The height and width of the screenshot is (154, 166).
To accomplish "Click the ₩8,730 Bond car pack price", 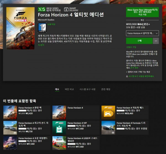I will click(29, 131).
